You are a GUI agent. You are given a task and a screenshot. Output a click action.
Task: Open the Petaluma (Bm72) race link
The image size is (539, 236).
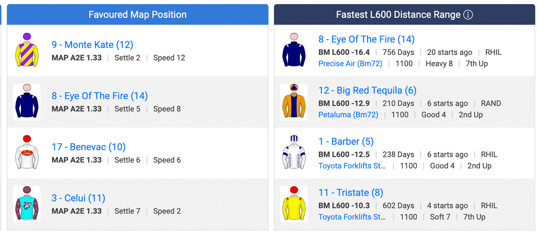point(348,114)
